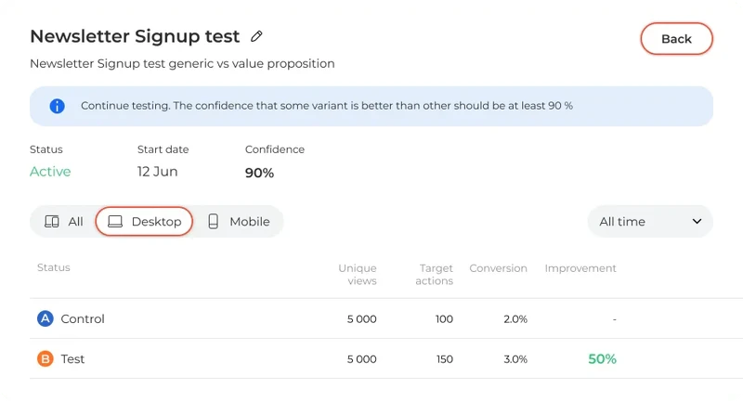Click the orange B variant badge
This screenshot has height=401, width=743.
45,358
